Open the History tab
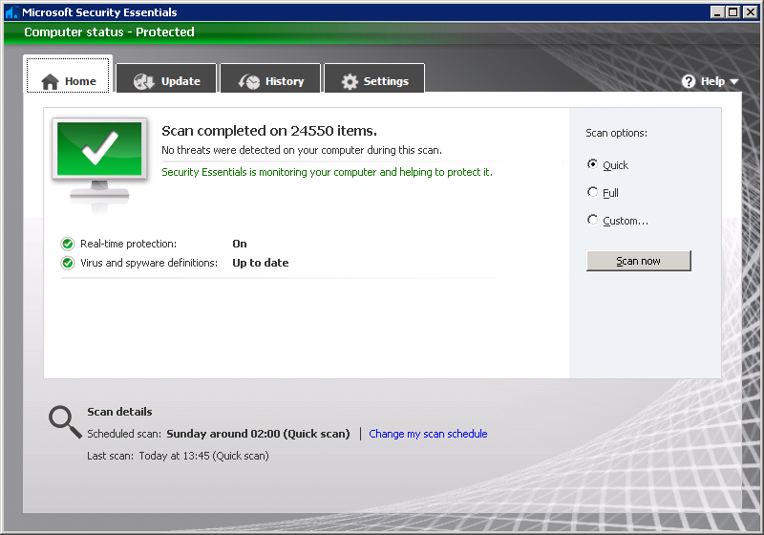The height and width of the screenshot is (535, 764). pos(270,78)
